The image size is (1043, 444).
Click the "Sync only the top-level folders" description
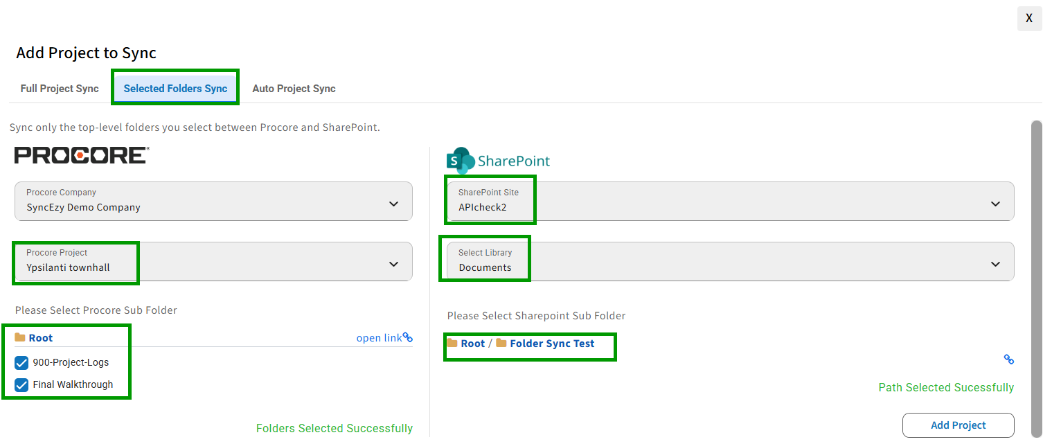tap(195, 127)
